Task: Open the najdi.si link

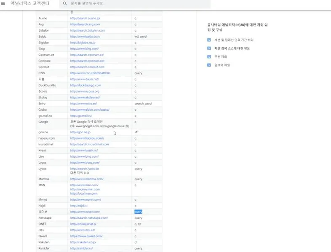Action: [79, 206]
